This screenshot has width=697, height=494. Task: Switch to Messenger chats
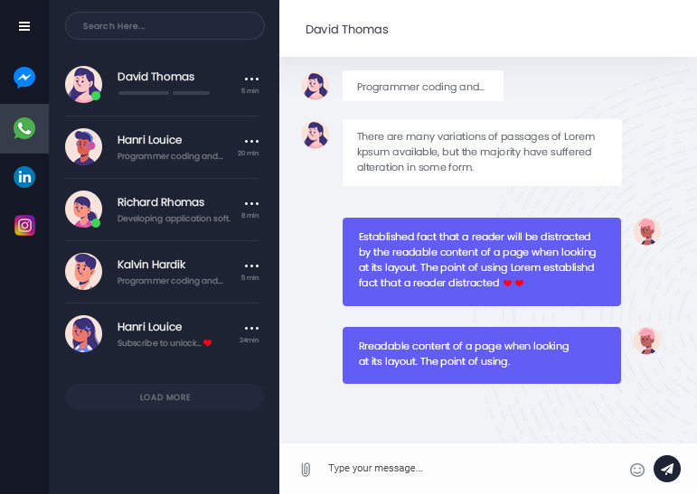[24, 78]
